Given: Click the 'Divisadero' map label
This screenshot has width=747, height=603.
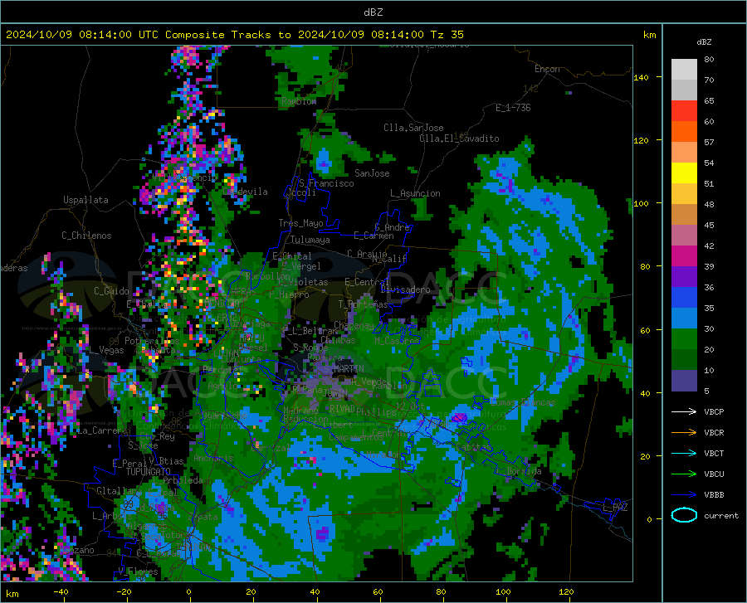Looking at the screenshot, I should [x=405, y=289].
